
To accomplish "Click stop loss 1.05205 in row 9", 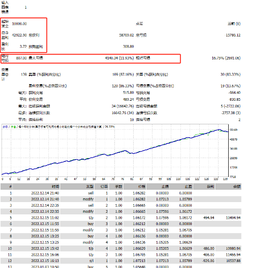I will click(x=162, y=242).
